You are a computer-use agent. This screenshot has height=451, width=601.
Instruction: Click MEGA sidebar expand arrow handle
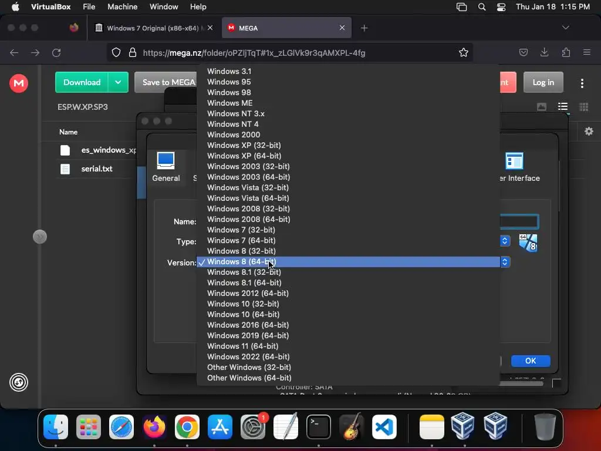(40, 237)
